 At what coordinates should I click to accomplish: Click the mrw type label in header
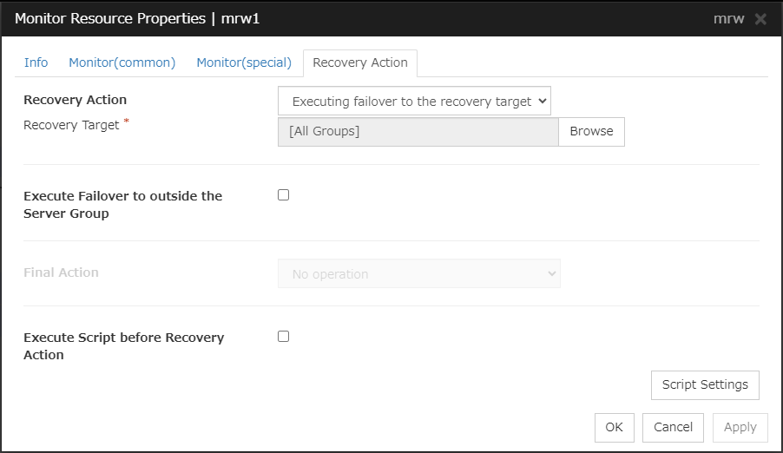[729, 19]
